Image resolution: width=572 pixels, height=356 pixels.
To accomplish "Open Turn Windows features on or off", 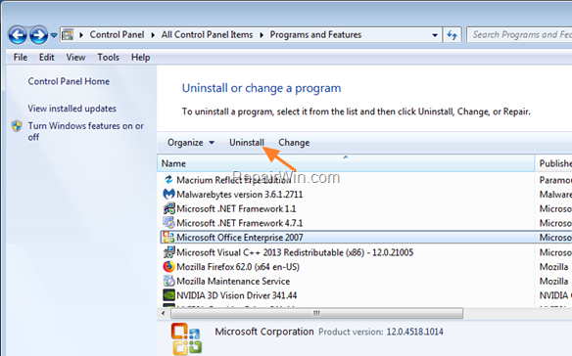I will (x=86, y=131).
